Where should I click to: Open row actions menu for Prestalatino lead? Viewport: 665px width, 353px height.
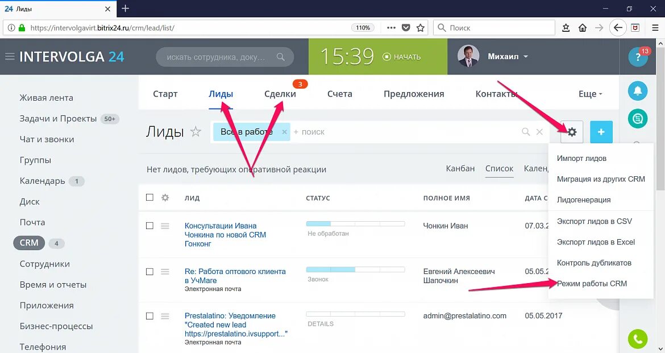165,316
